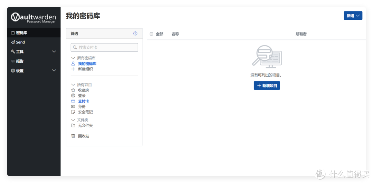Tick the 全部 select-all checkbox
The width and height of the screenshot is (373, 183).
151,34
